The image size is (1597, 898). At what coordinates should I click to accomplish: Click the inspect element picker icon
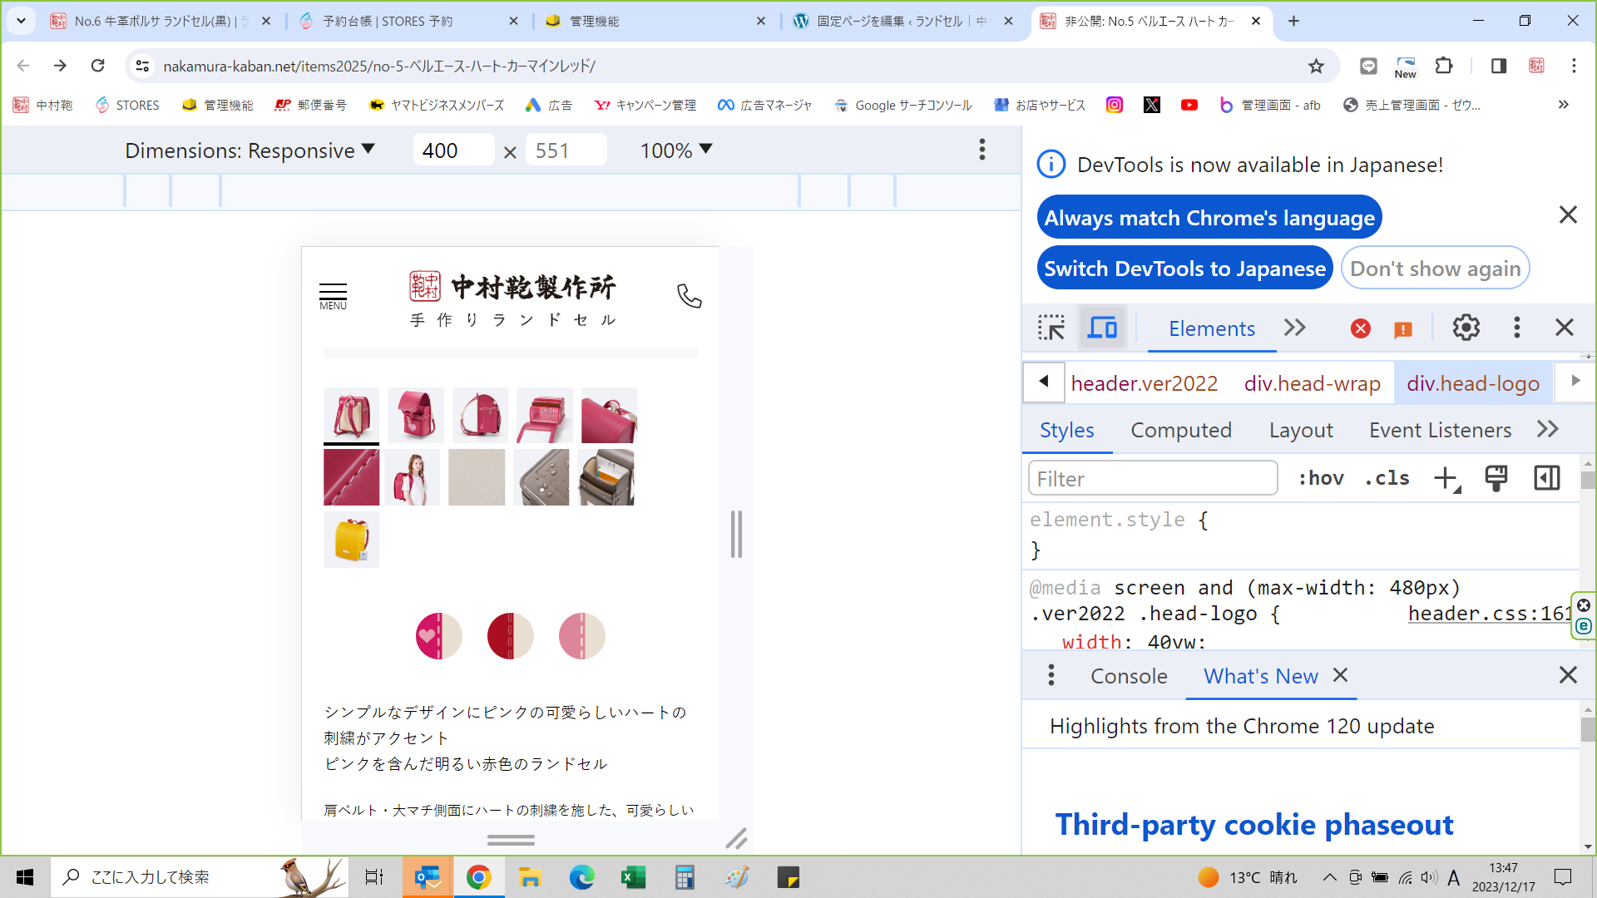click(x=1051, y=328)
